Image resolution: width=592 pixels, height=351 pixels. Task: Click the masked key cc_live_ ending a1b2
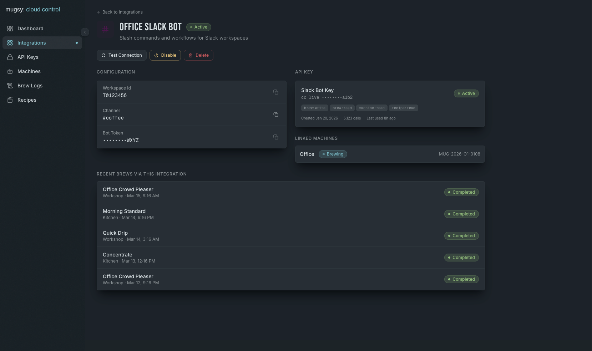click(x=327, y=97)
